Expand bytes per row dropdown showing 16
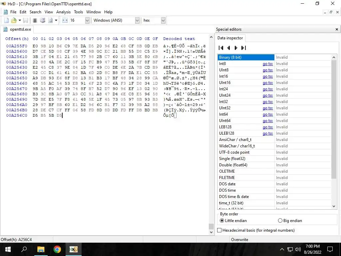Image resolution: width=341 pixels, height=256 pixels. point(87,20)
